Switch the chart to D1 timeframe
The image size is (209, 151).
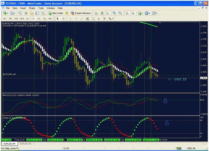(x=39, y=19)
